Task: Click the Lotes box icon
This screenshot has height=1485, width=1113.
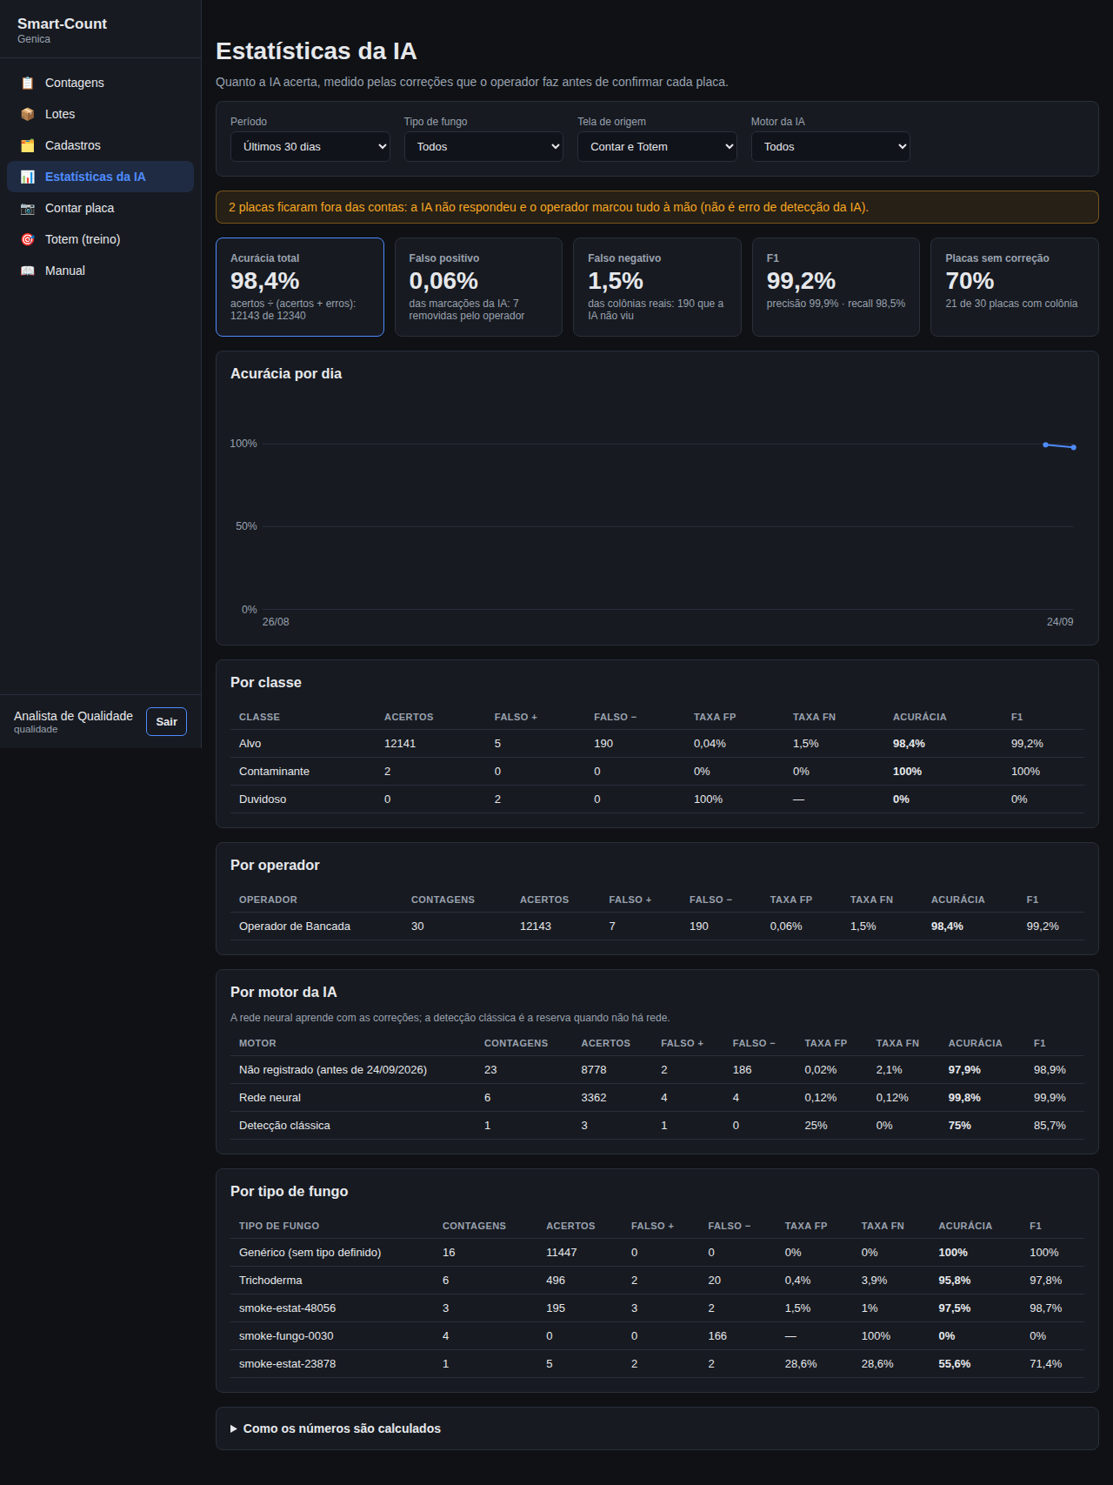Action: (28, 114)
